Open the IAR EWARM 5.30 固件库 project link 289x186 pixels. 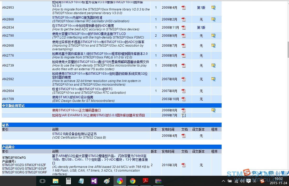click(x=98, y=115)
